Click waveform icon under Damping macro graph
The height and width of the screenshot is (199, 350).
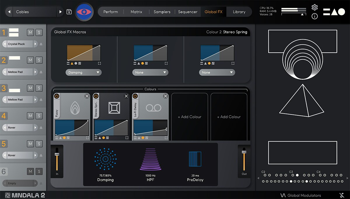(x=80, y=63)
